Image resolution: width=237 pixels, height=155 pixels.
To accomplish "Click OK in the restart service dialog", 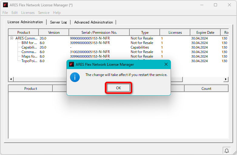I will click(x=118, y=88).
